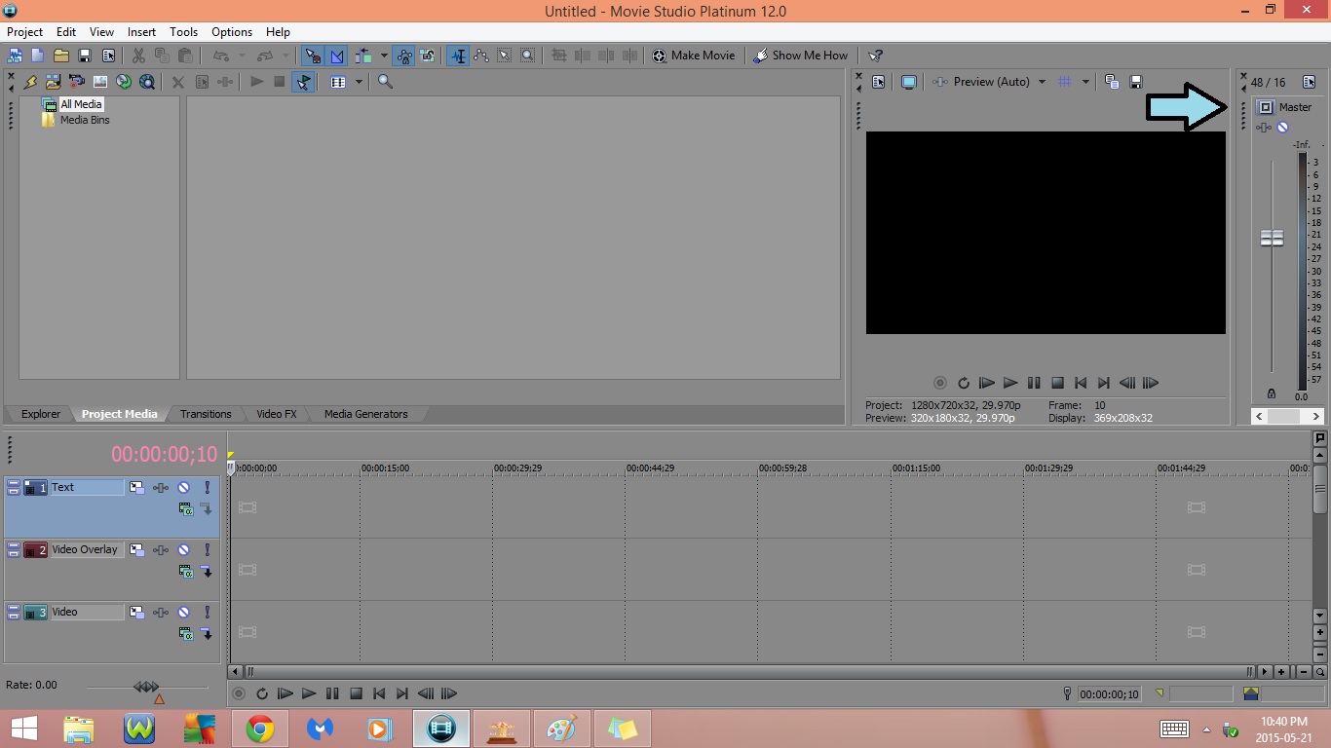Open the Options menu
This screenshot has height=748, width=1331.
tap(232, 32)
